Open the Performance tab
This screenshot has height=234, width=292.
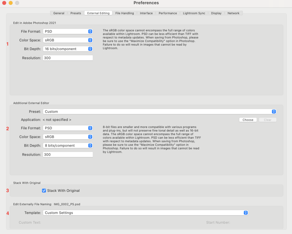coord(168,13)
